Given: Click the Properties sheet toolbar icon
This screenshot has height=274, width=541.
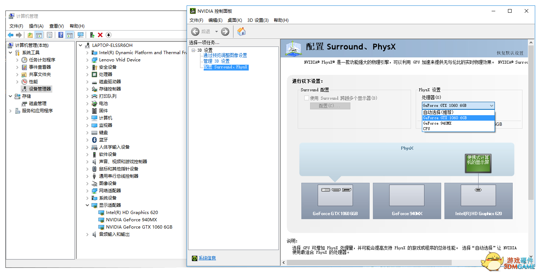Looking at the screenshot, I should coord(50,35).
